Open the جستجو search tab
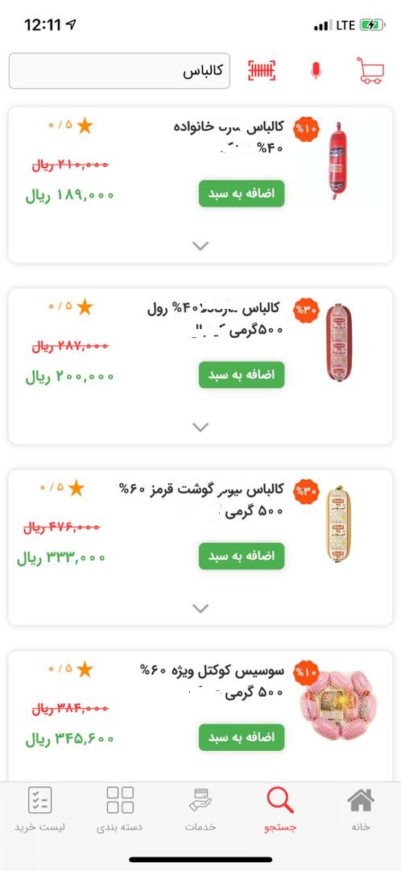 pos(280,810)
